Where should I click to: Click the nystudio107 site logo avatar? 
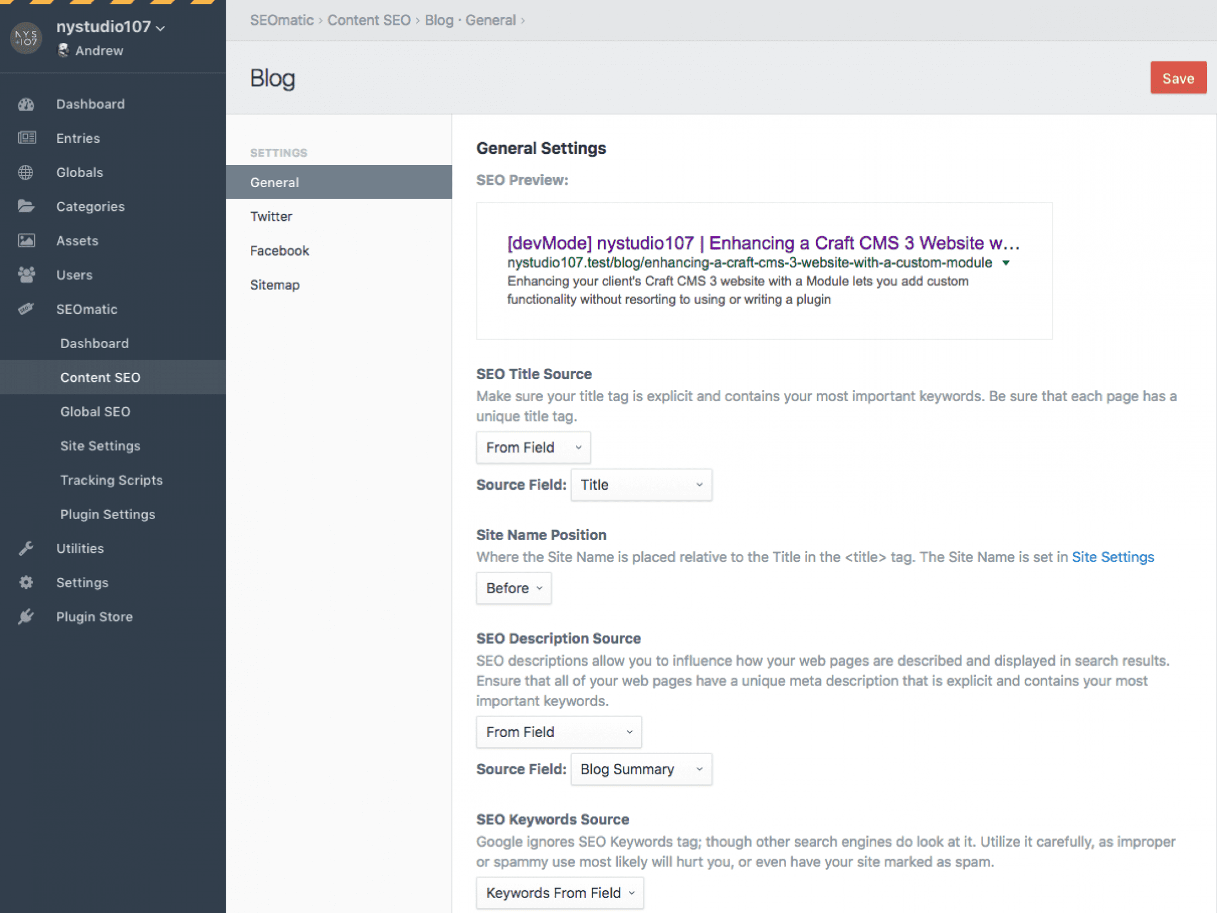point(26,38)
